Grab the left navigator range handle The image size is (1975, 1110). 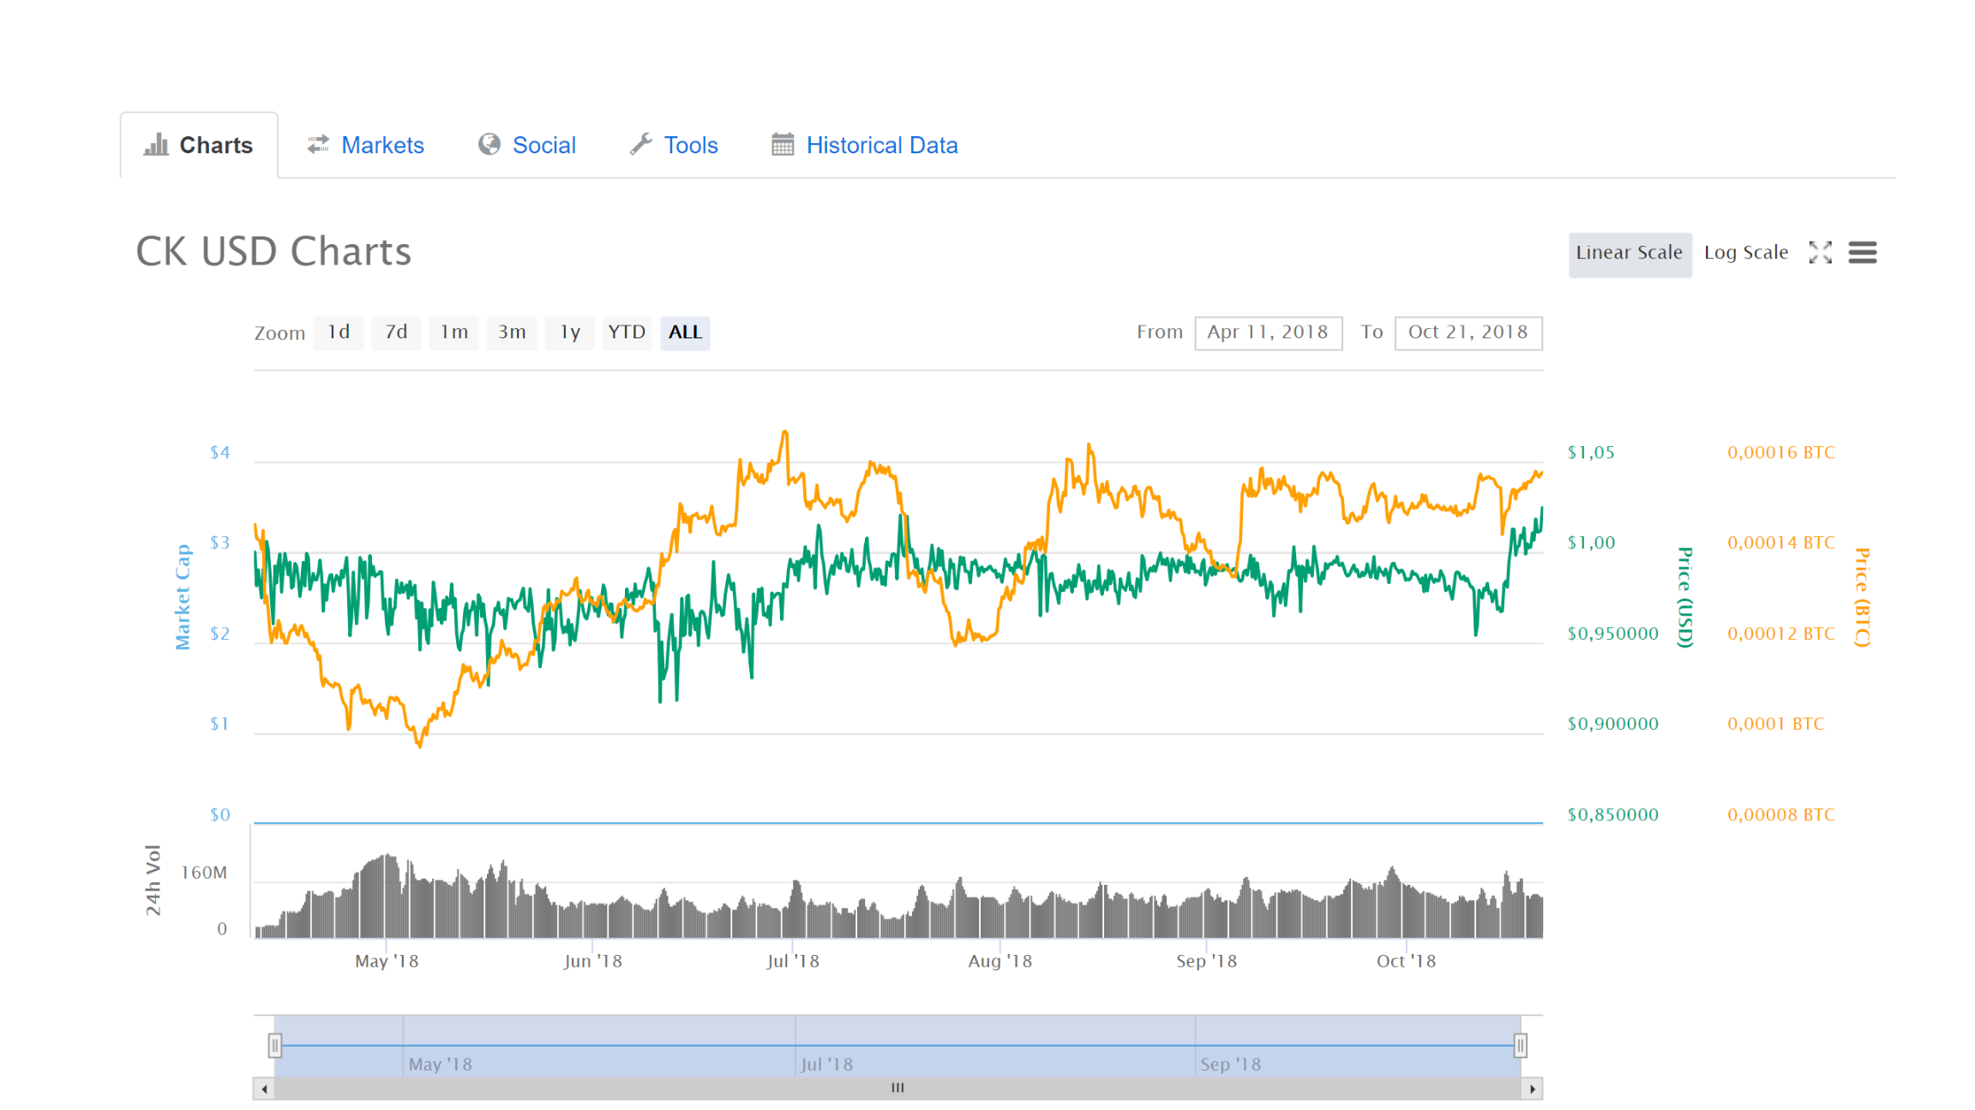tap(275, 1045)
